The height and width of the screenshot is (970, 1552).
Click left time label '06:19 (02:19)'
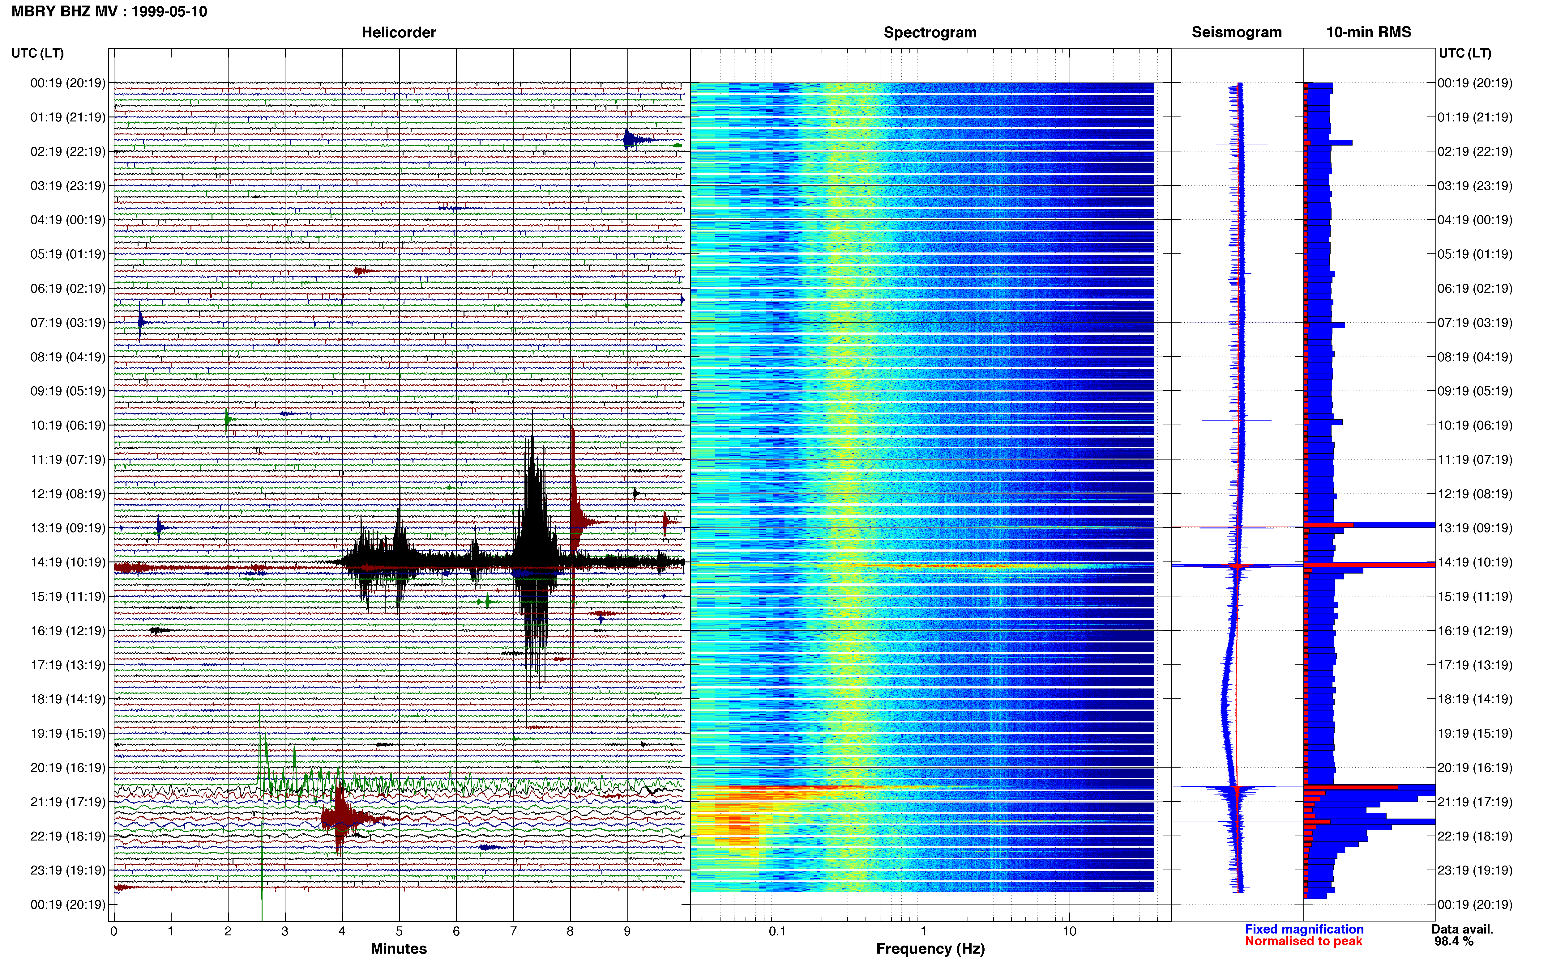[68, 288]
